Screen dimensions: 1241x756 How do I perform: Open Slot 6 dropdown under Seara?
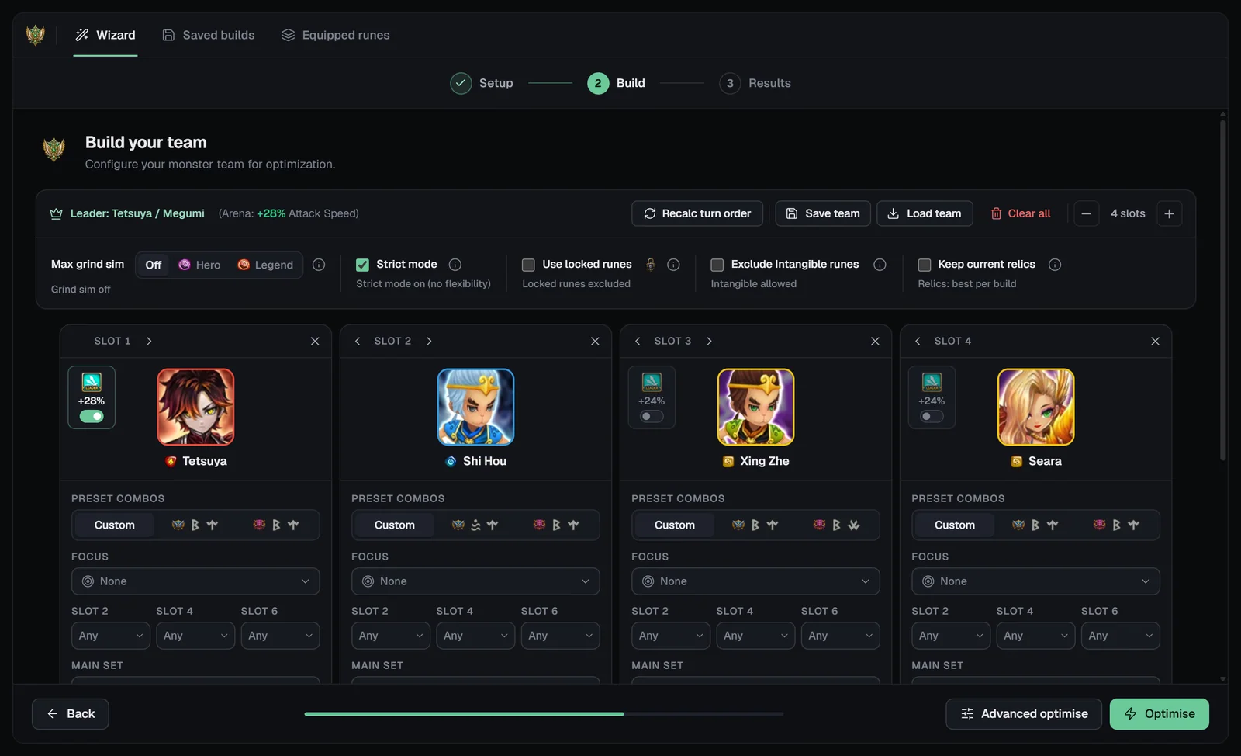click(1120, 636)
